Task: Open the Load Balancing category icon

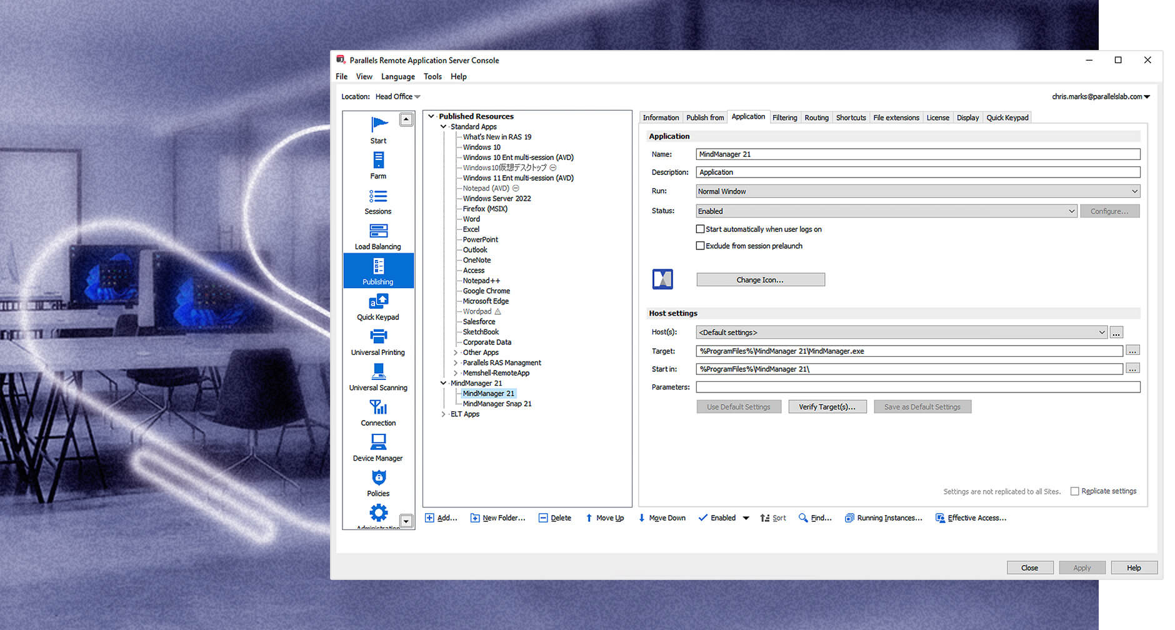Action: tap(377, 230)
